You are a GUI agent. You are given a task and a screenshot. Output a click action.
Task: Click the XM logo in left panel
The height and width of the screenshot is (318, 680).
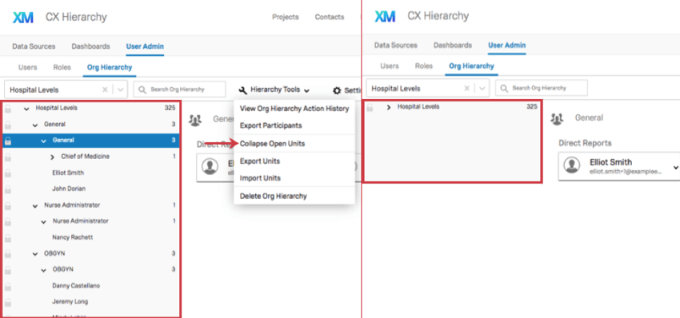pyautogui.click(x=23, y=18)
